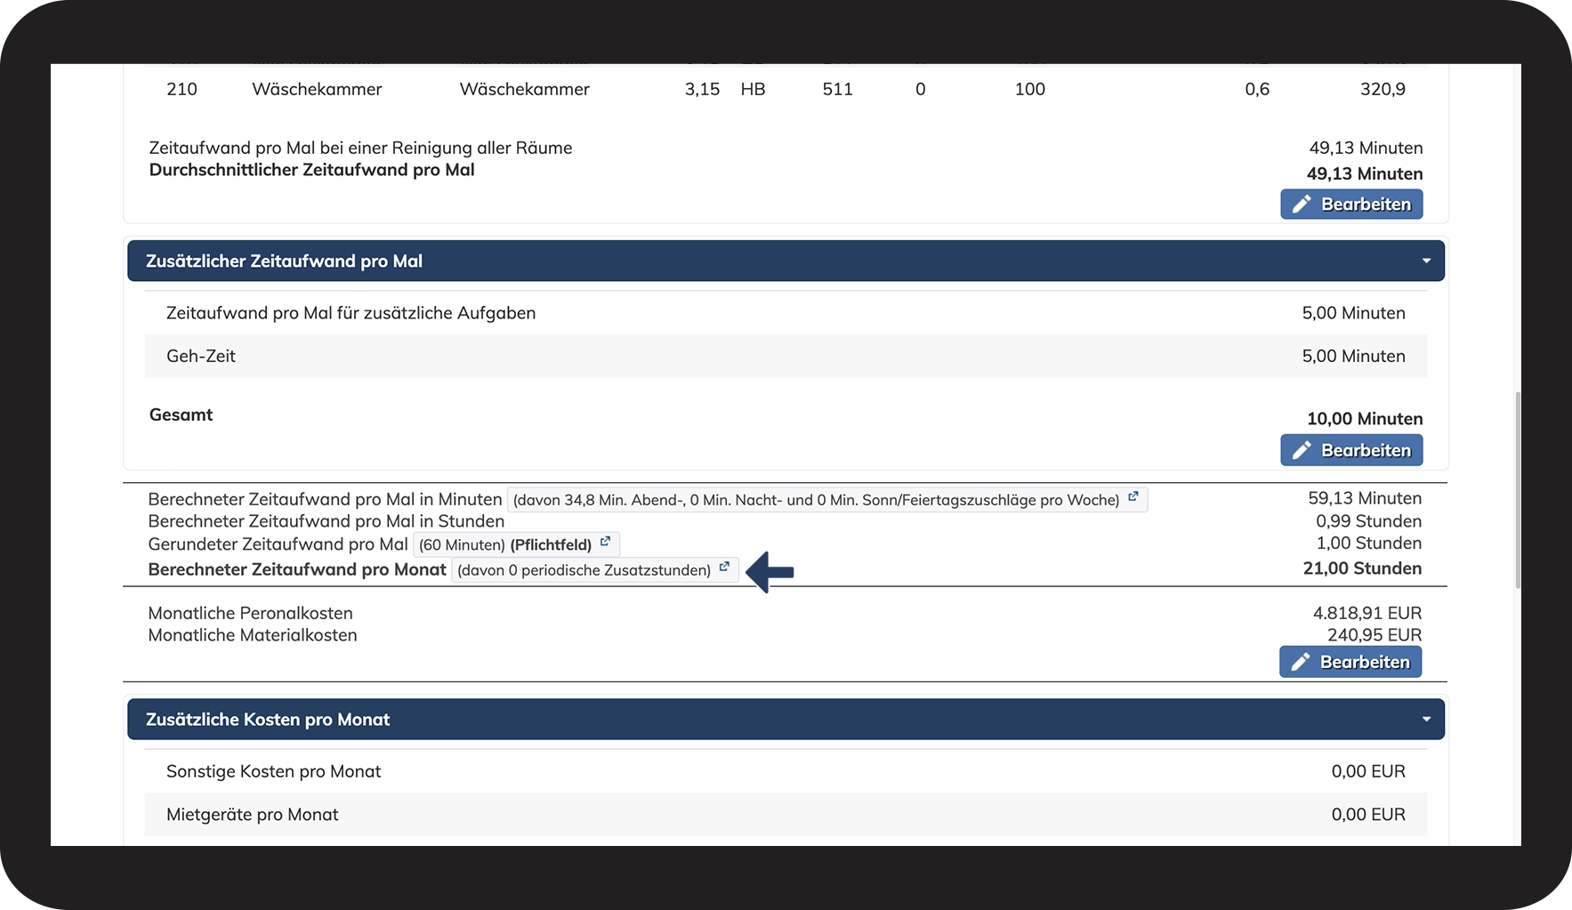The image size is (1572, 910).
Task: Click the Geh-Zeit row label
Action: (201, 356)
